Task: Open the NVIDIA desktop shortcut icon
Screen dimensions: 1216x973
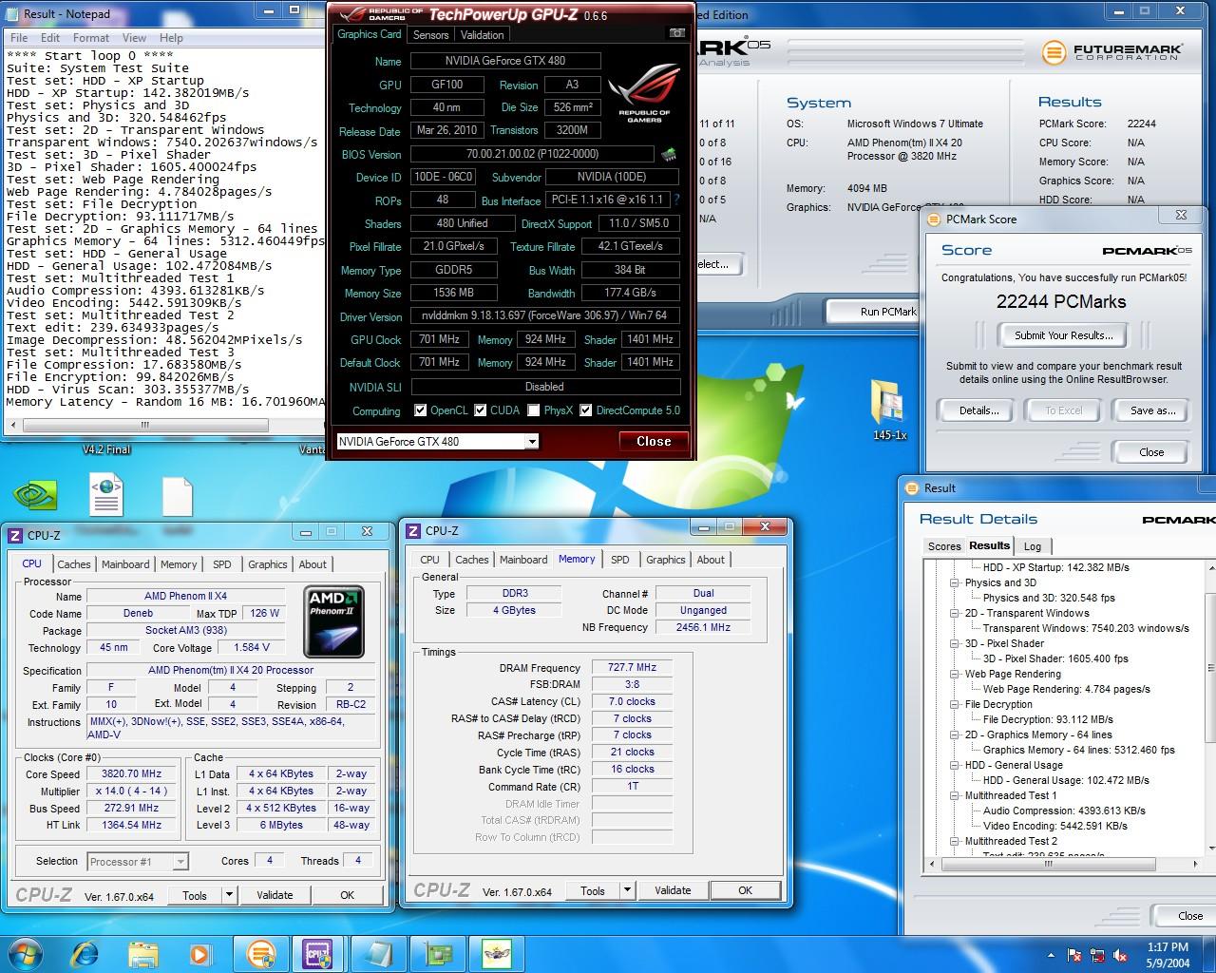Action: (35, 496)
